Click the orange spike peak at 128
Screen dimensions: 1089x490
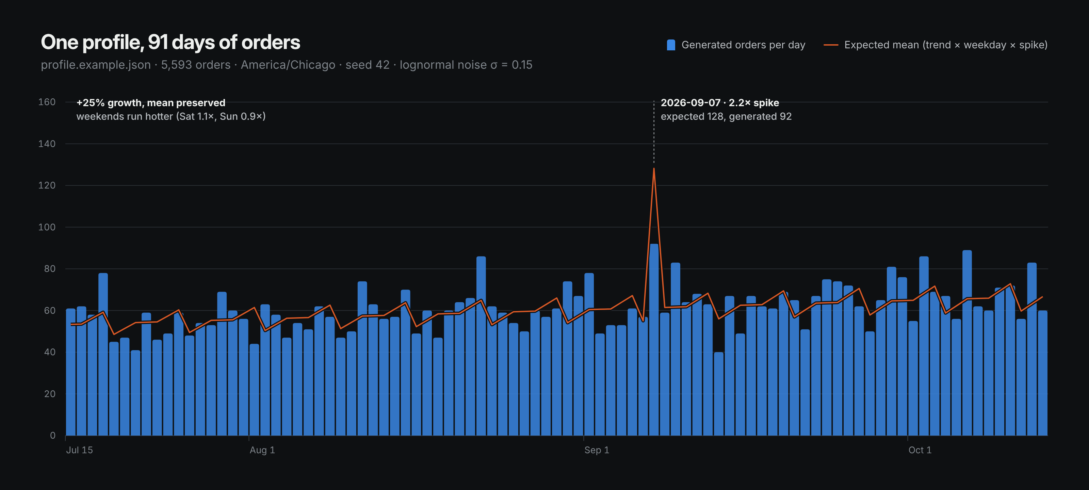click(x=653, y=169)
